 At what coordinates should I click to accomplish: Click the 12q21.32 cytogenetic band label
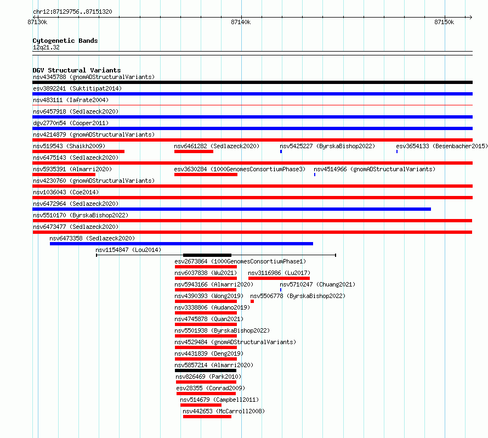[x=46, y=47]
